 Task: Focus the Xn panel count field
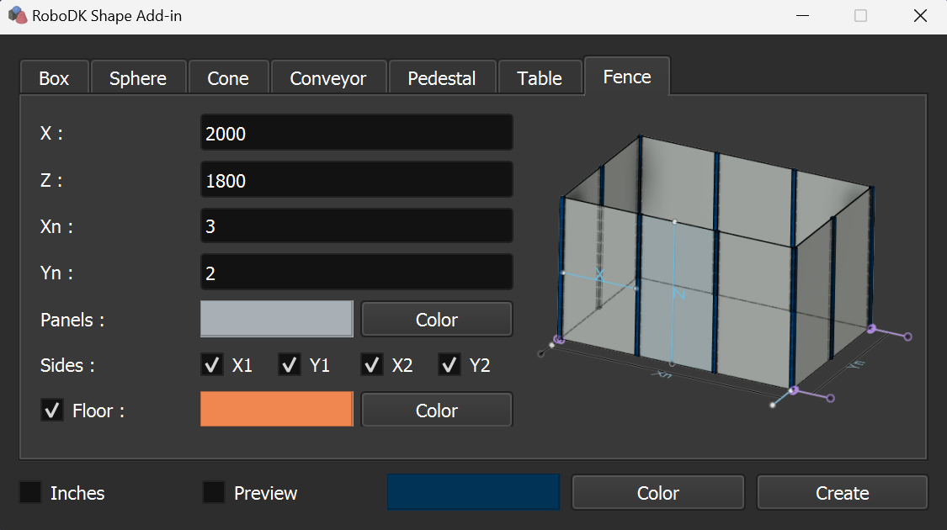(356, 226)
